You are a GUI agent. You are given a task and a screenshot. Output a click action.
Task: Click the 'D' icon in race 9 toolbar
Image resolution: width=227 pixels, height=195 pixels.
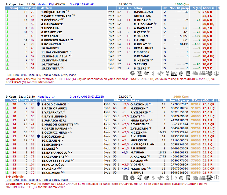click(x=126, y=178)
